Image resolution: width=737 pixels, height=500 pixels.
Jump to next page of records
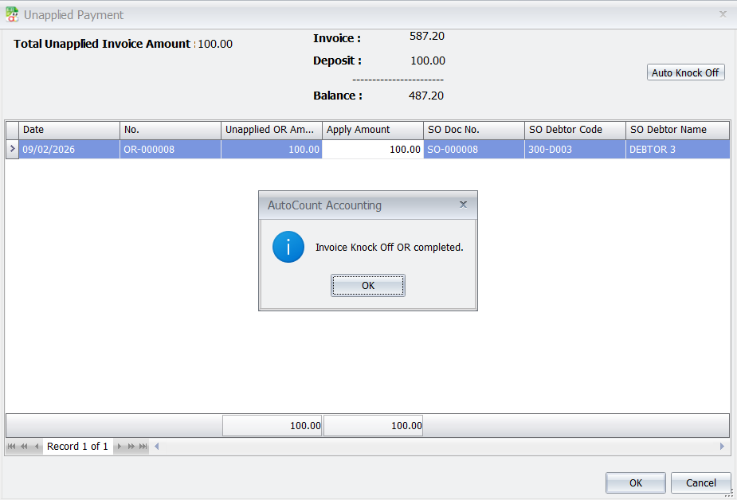(131, 447)
